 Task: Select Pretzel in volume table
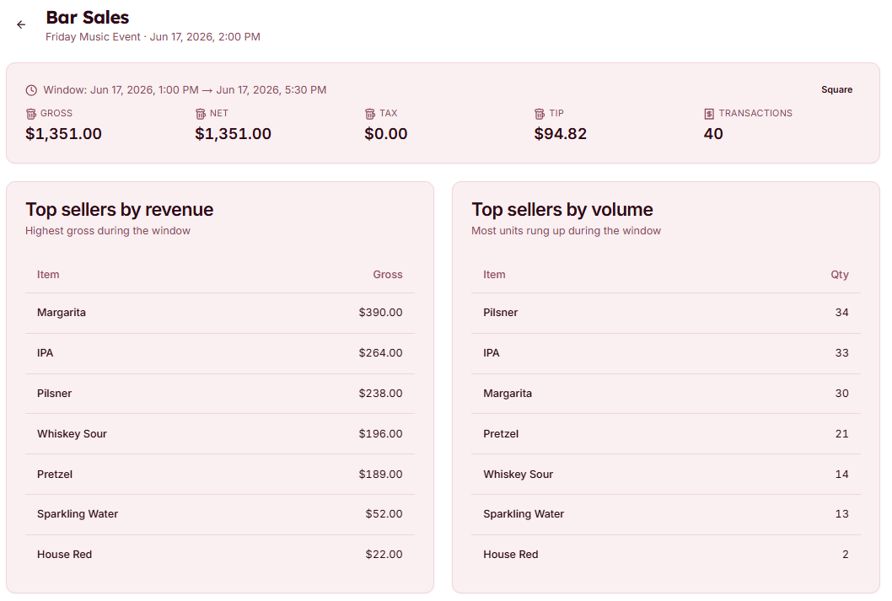(665, 434)
